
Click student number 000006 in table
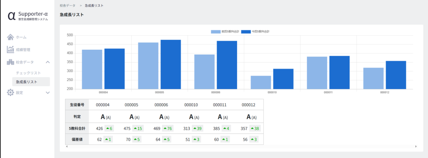tap(161, 105)
